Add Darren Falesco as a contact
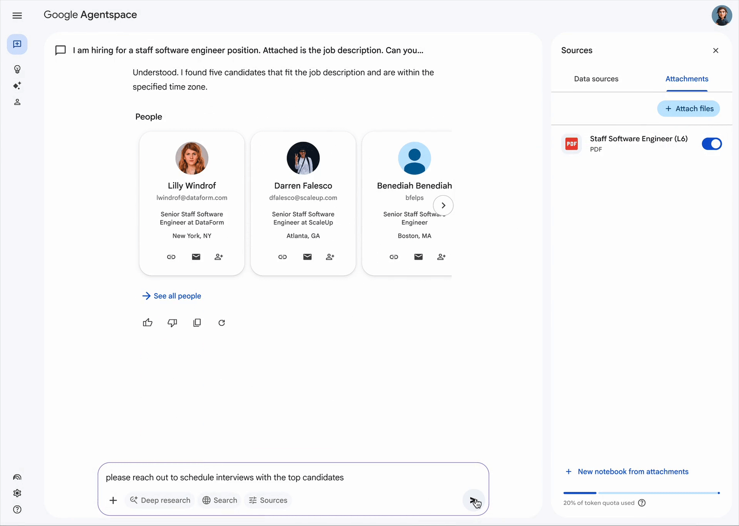The image size is (739, 526). (x=330, y=257)
